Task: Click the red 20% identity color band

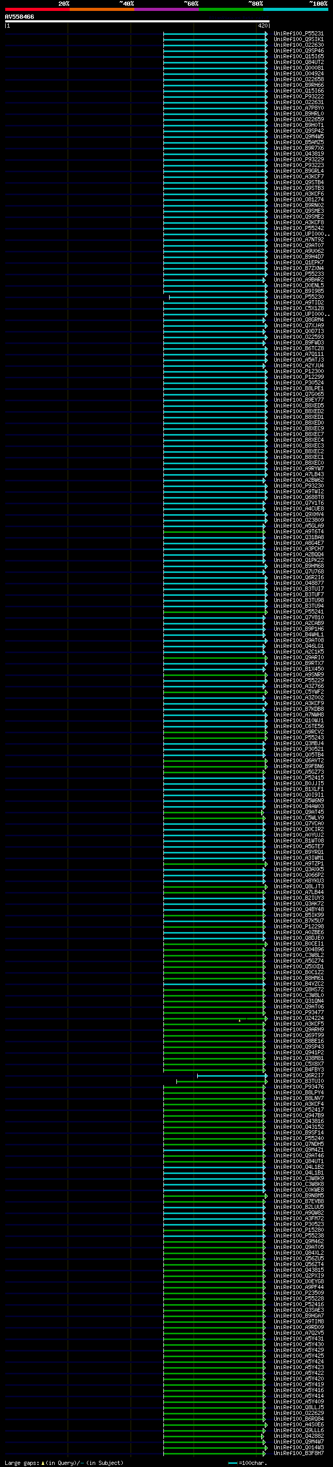Action: pos(37,9)
